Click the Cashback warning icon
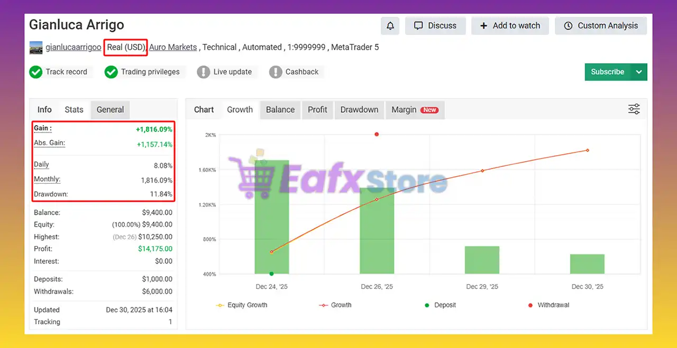The width and height of the screenshot is (677, 348). [276, 72]
